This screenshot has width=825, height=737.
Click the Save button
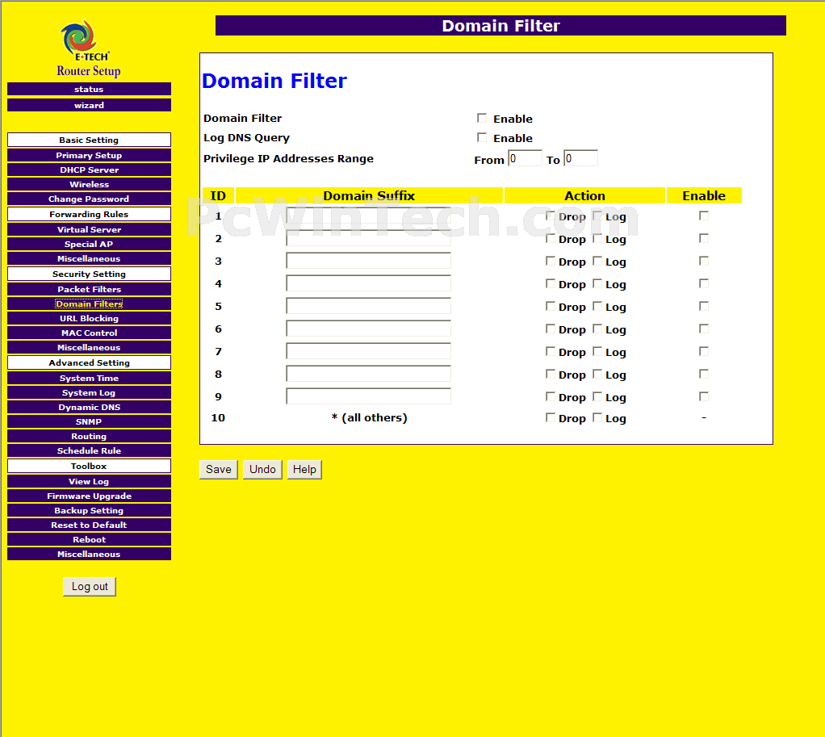click(x=218, y=469)
